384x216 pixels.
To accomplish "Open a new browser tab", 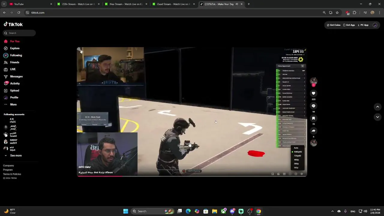I will coord(249,4).
